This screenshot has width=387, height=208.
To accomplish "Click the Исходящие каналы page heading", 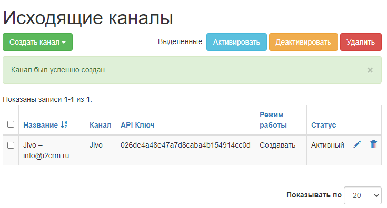I will 88,18.
